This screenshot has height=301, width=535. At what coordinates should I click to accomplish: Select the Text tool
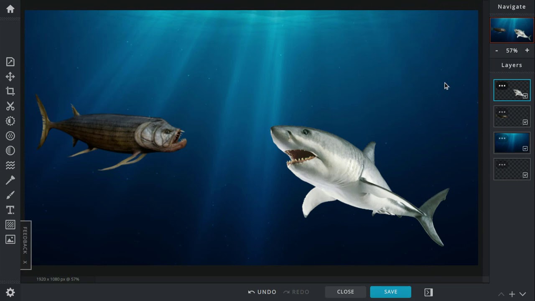coord(10,210)
